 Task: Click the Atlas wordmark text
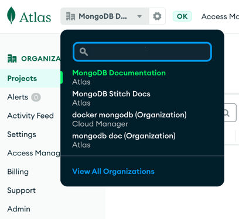[35, 18]
